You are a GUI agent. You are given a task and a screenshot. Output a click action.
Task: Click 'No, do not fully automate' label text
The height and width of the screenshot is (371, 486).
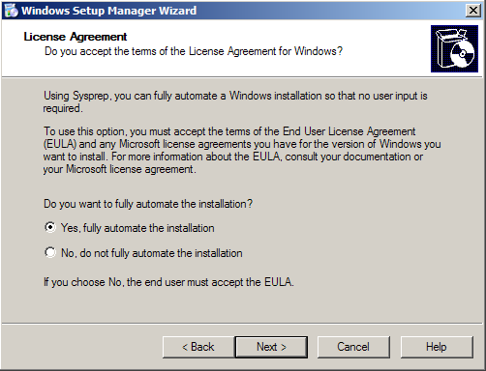point(152,253)
